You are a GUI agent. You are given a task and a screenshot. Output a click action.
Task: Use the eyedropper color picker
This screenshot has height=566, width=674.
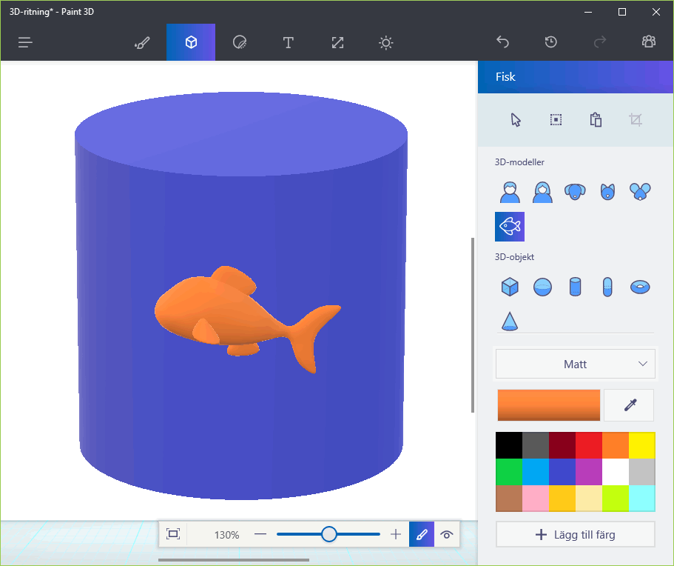629,404
